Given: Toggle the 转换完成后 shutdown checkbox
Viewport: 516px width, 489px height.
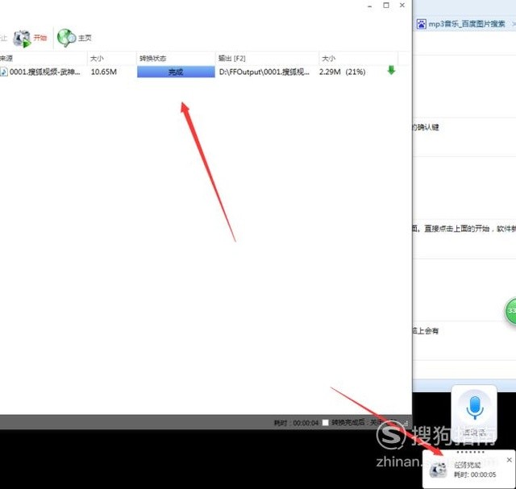Looking at the screenshot, I should click(325, 423).
